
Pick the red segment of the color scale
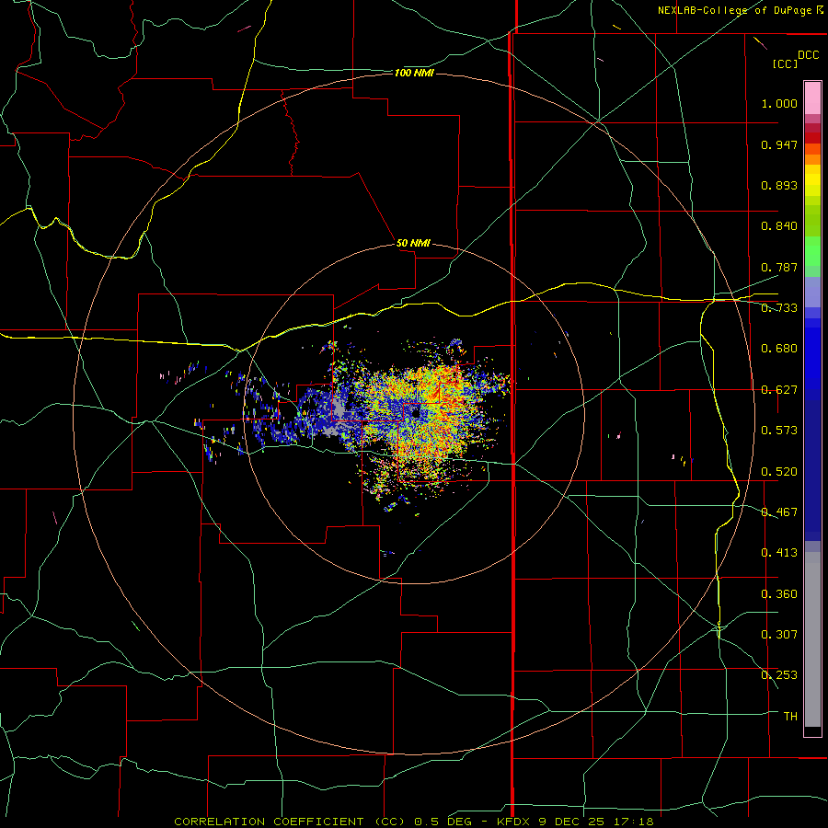point(812,137)
